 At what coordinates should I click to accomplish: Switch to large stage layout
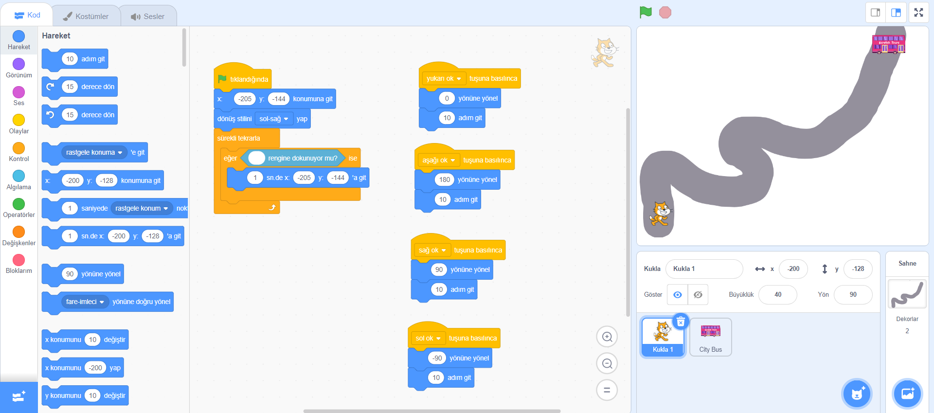[x=896, y=13]
